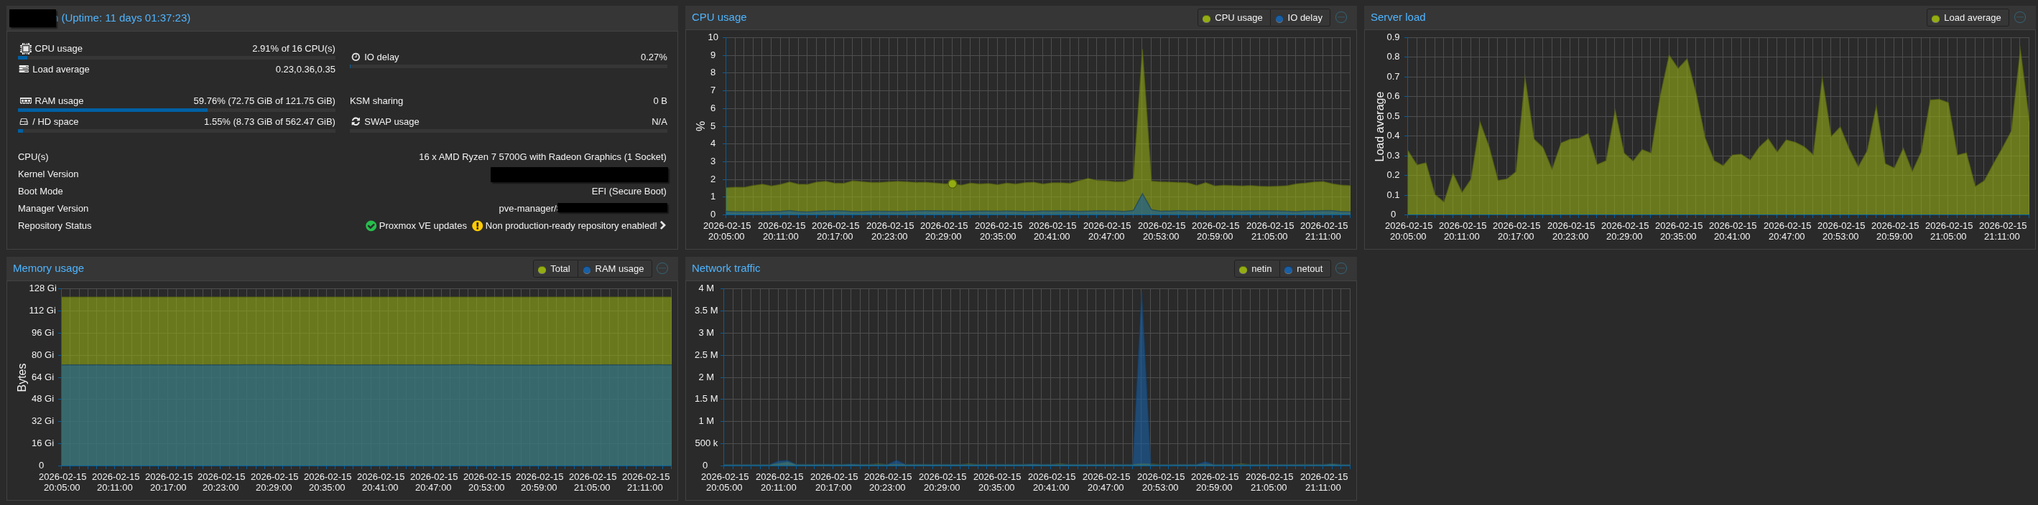Hide the netin series in Network traffic
Image resolution: width=2038 pixels, height=505 pixels.
pos(1255,269)
